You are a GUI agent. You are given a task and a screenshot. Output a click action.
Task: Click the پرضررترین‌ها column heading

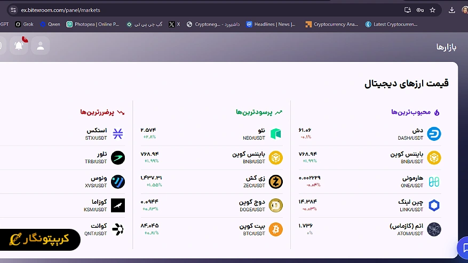click(x=97, y=113)
